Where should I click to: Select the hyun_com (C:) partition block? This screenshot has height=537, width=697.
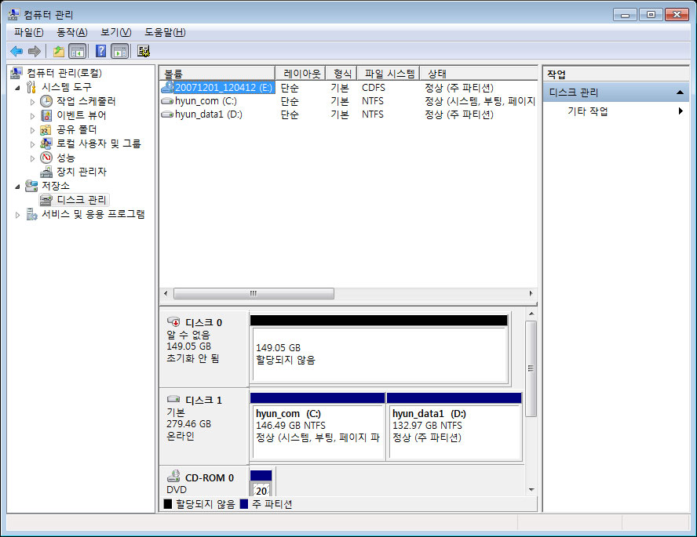click(318, 432)
